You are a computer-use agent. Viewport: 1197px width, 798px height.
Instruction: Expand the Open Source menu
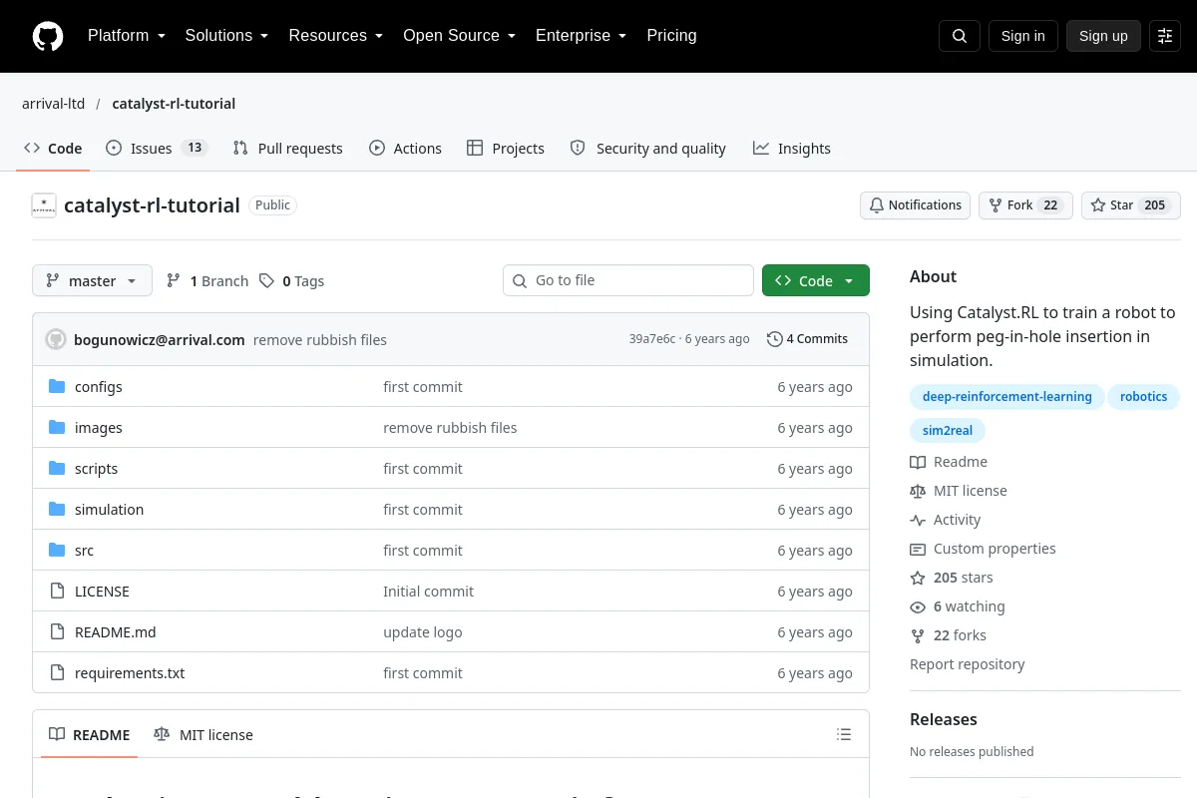coord(459,36)
